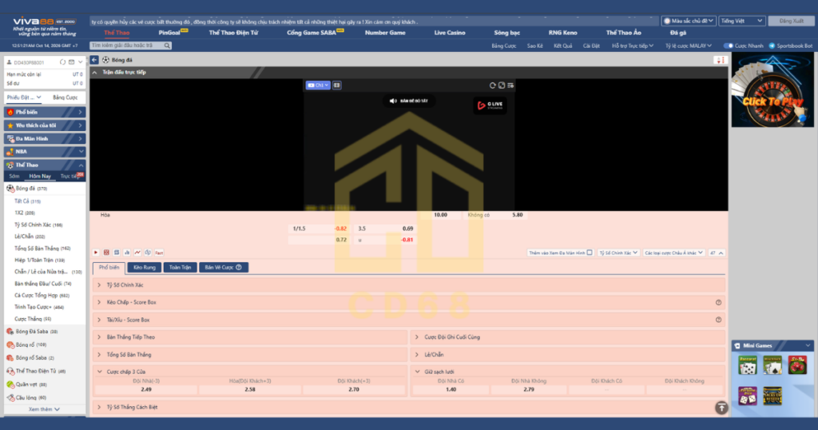Open the Hỗ trợ Trực tiếp dropdown
Screen dimensions: 818x430
(x=633, y=46)
